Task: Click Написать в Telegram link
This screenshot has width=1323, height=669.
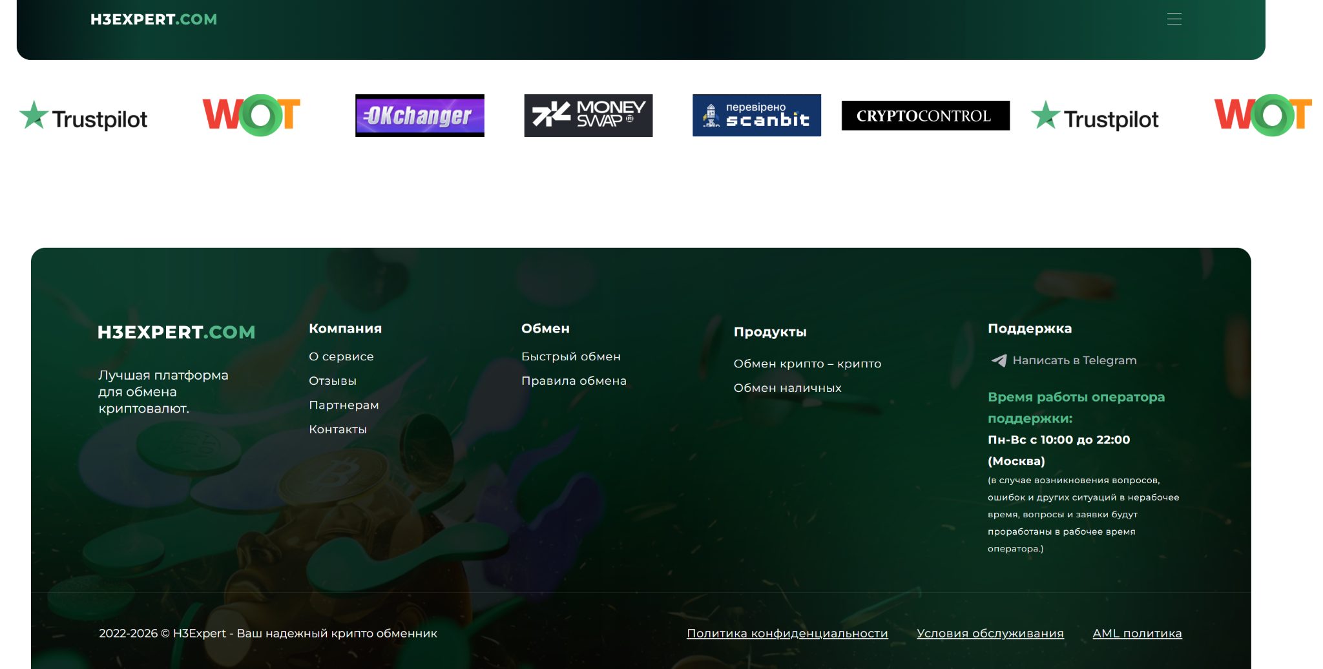Action: [1074, 360]
